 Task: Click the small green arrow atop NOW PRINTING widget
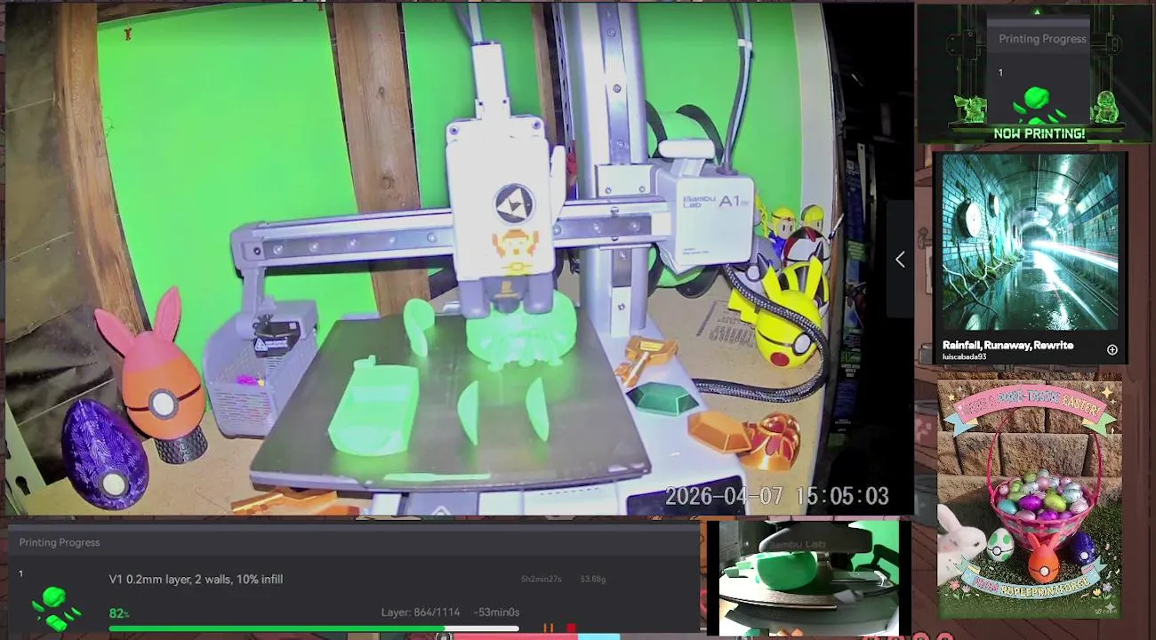click(x=1037, y=12)
